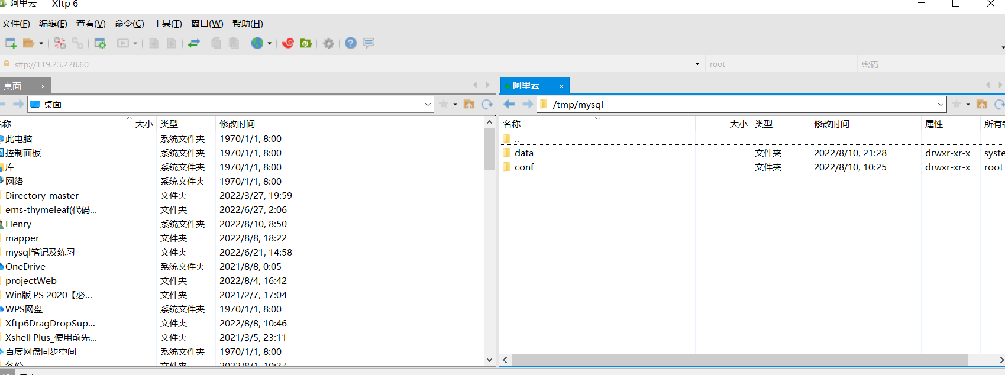Expand the local 桌面 path dropdown
The height and width of the screenshot is (375, 1005).
(x=428, y=105)
